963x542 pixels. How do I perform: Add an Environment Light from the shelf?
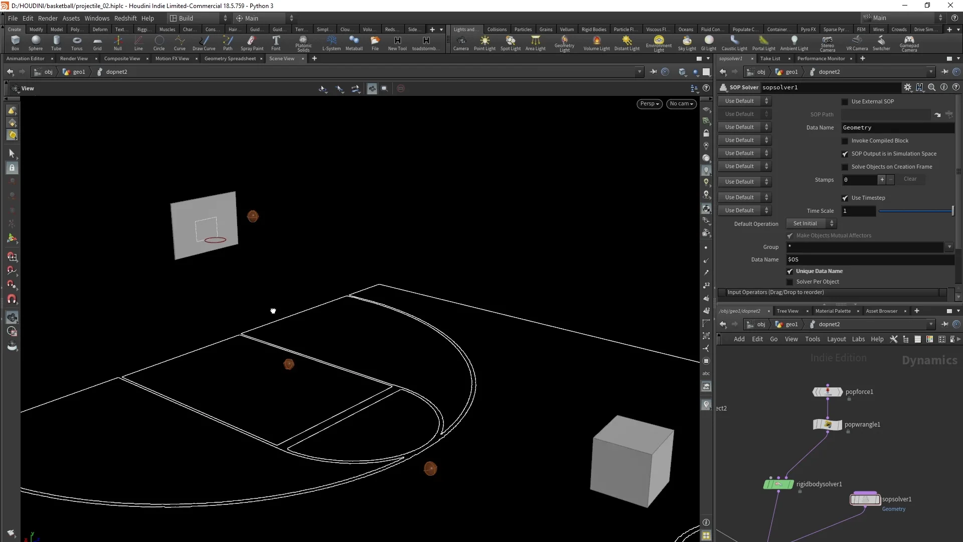tap(659, 43)
